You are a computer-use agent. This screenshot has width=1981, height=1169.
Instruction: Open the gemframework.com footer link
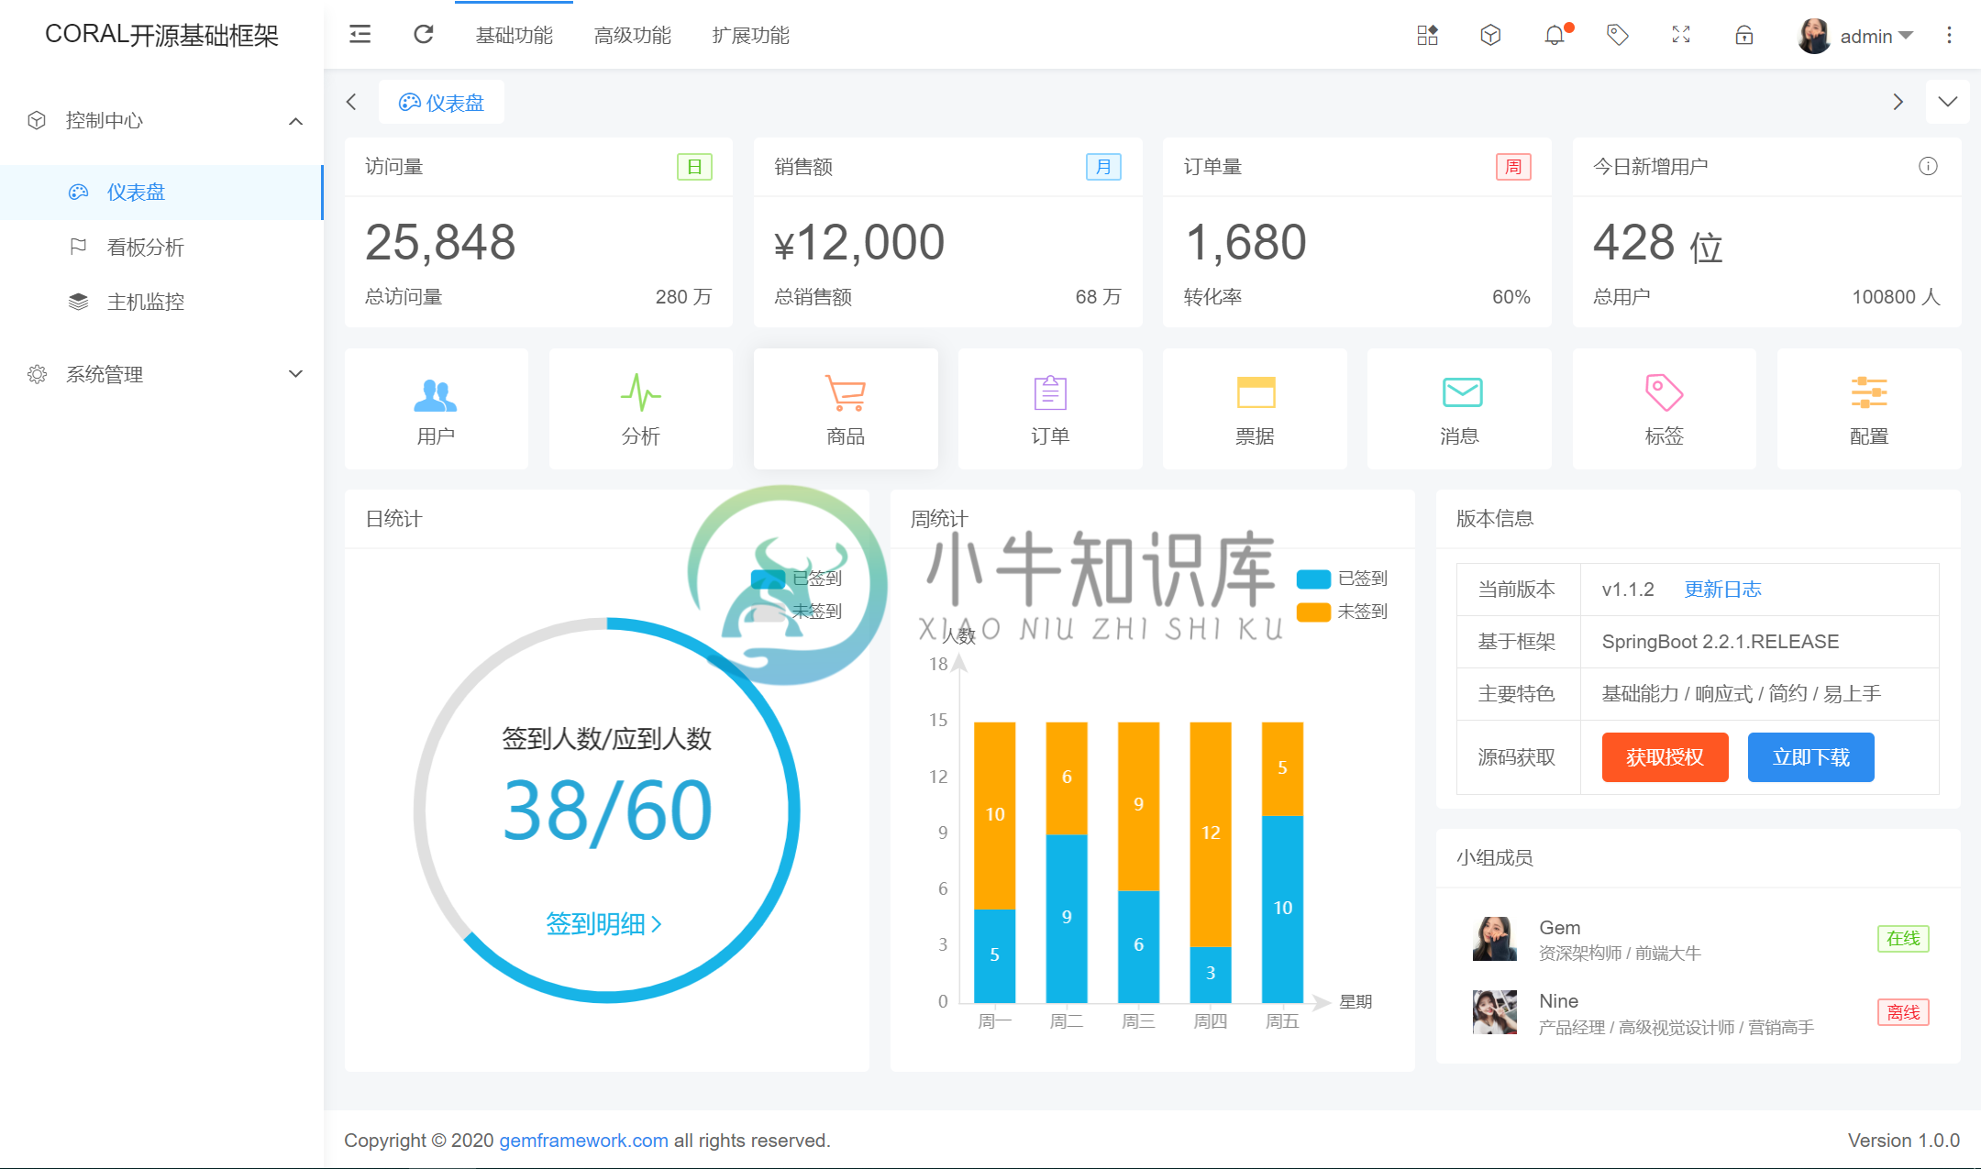pos(583,1140)
